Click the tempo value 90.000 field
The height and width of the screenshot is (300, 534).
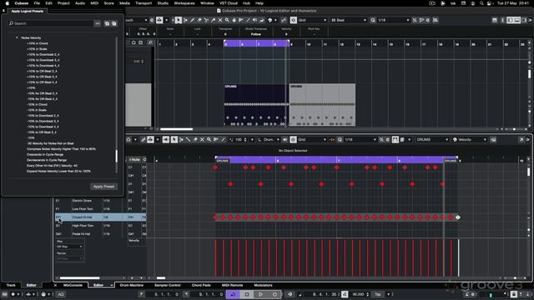[359, 294]
